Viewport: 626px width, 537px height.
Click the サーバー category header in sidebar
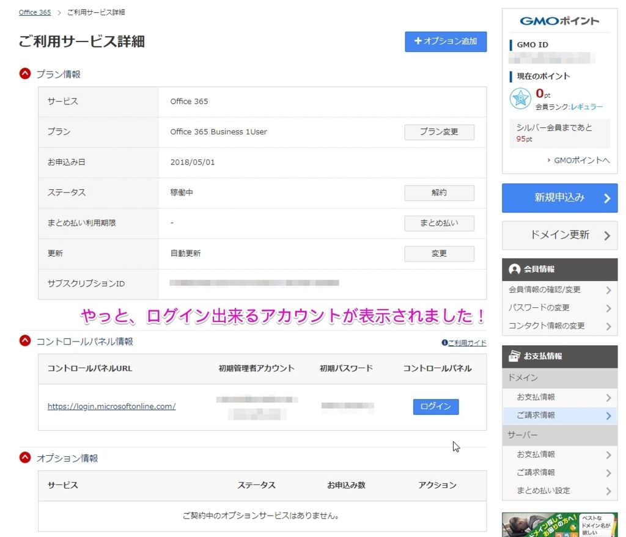pyautogui.click(x=559, y=435)
